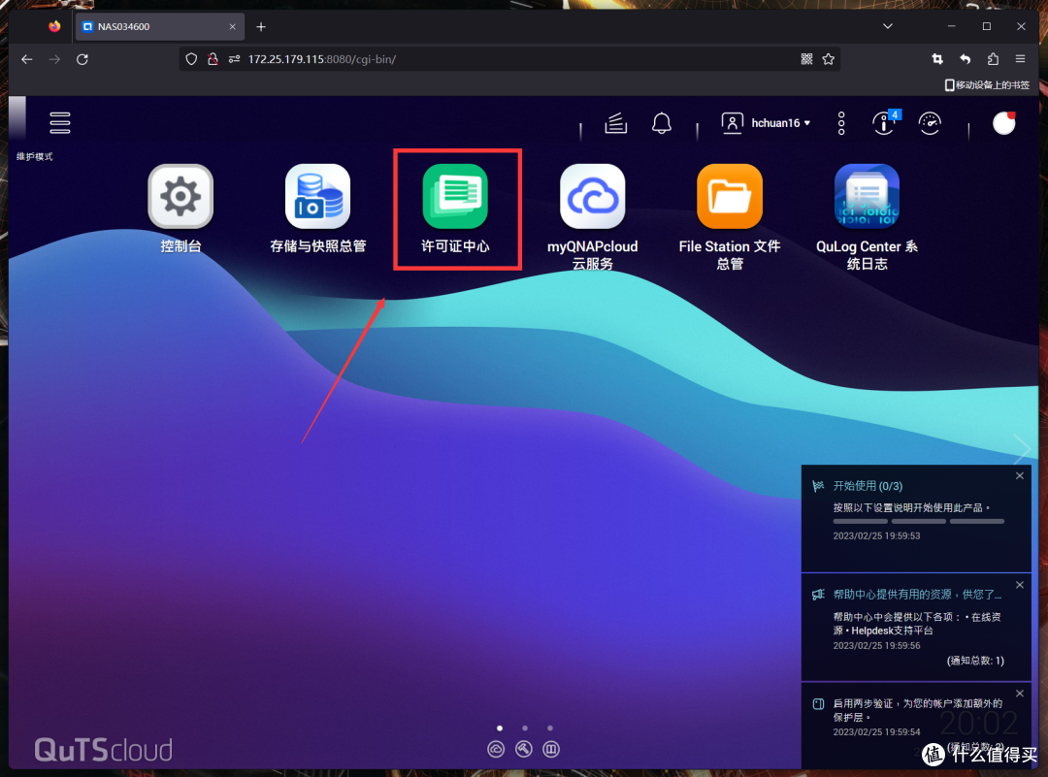Screen dimensions: 1048x777
Task: Click the undo arrow toolbar icon
Action: 966,59
